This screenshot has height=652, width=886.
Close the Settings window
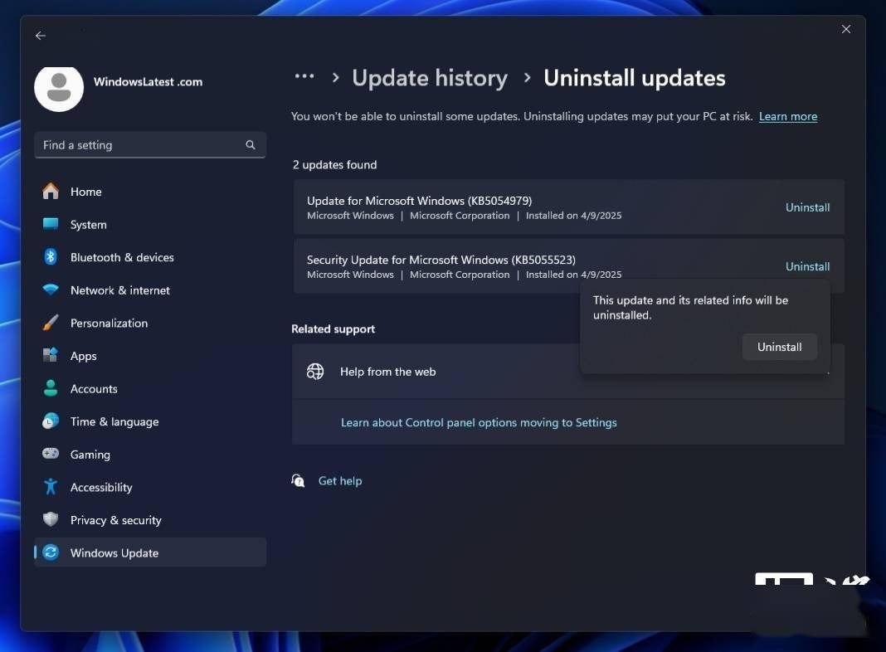click(846, 29)
